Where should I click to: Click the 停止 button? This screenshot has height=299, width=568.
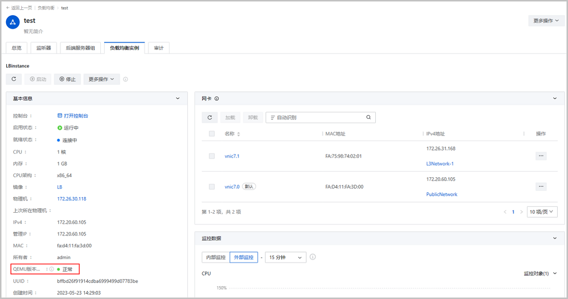67,79
